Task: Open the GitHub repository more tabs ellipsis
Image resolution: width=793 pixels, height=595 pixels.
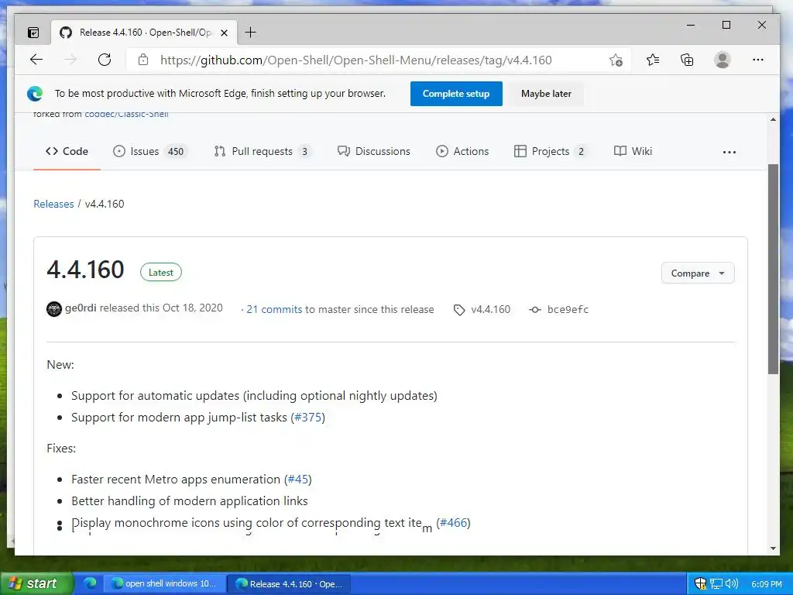Action: tap(729, 152)
